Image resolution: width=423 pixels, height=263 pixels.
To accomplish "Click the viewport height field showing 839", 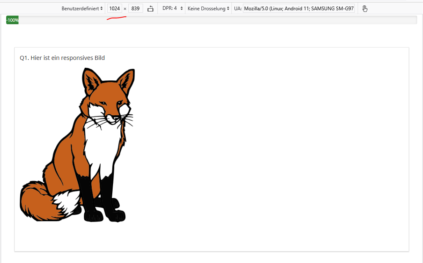I will click(135, 9).
